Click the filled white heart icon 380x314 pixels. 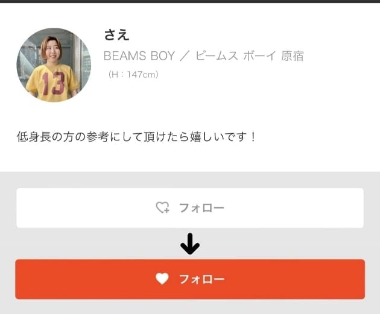(162, 278)
